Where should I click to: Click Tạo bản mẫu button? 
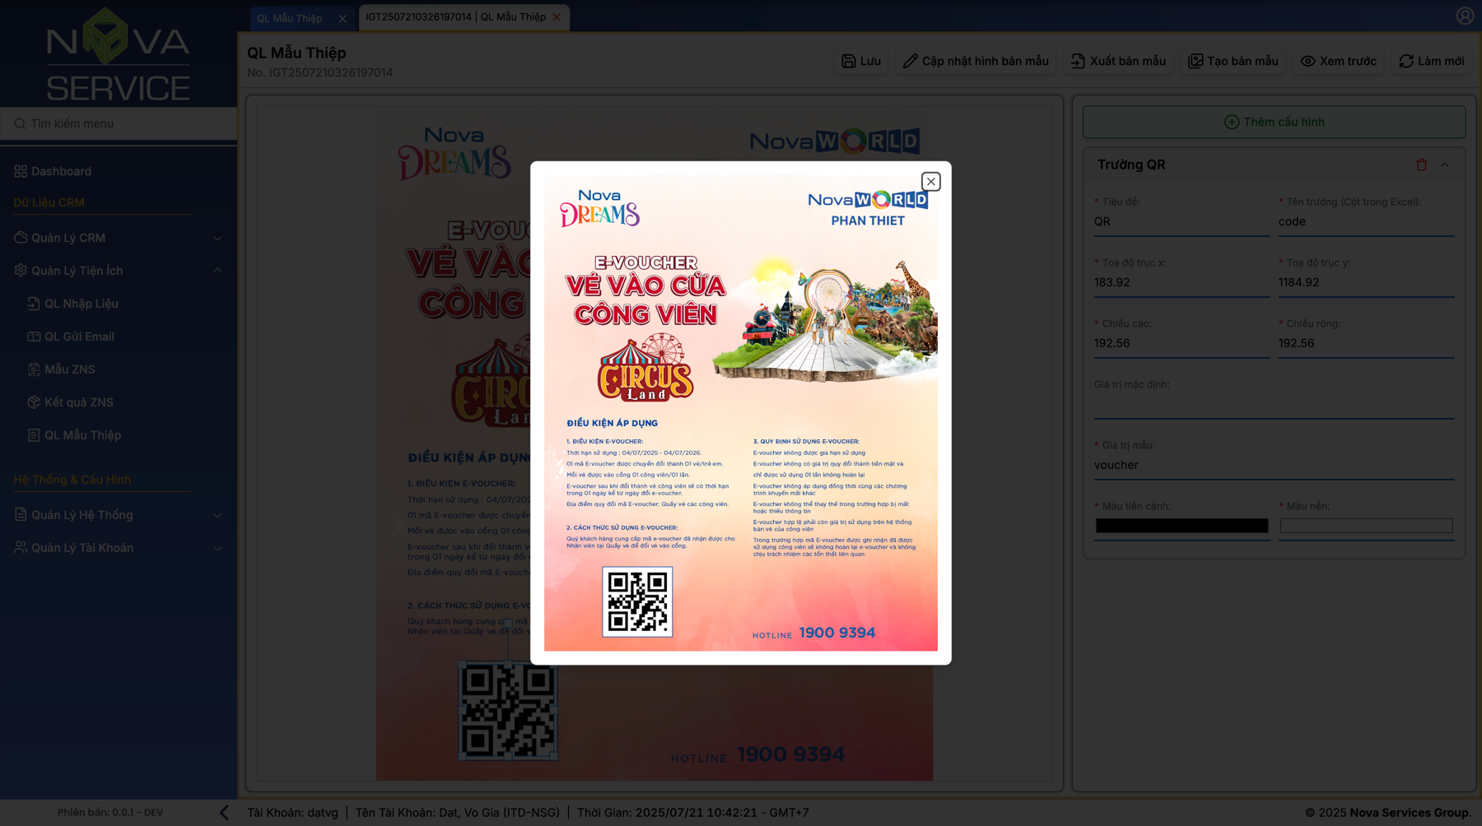point(1233,61)
